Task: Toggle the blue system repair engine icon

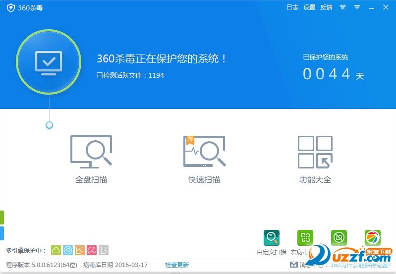Action: (68, 250)
